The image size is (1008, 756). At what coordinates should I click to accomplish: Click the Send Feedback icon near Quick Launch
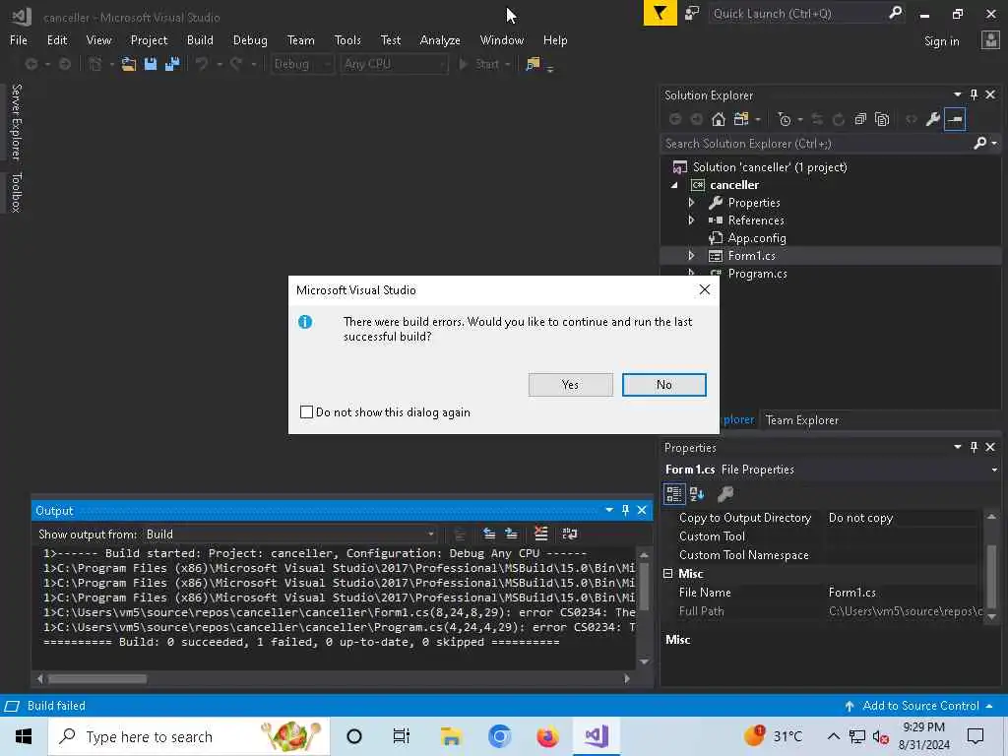692,14
